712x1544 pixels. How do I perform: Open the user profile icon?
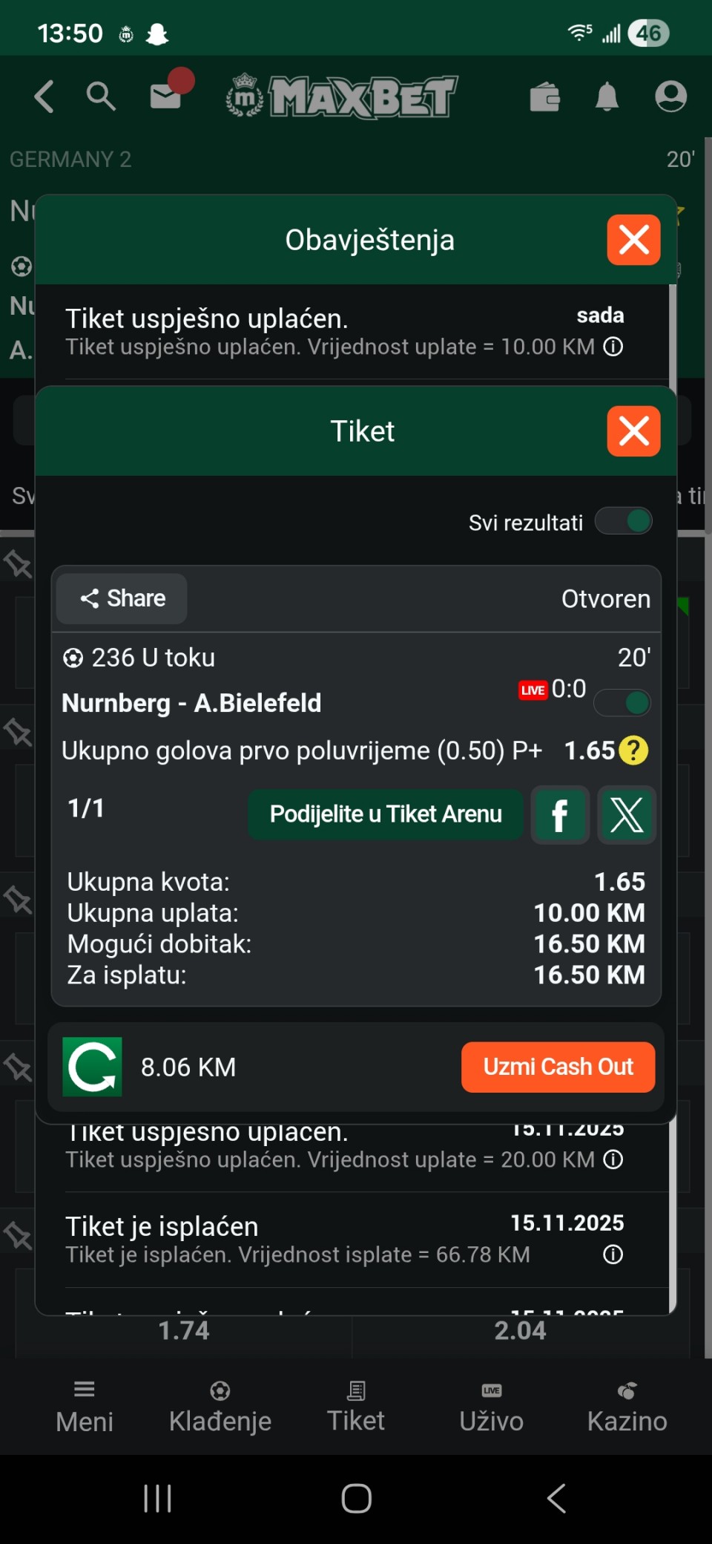[670, 96]
